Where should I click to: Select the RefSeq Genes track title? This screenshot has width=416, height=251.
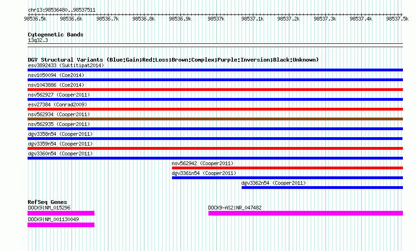click(x=47, y=202)
